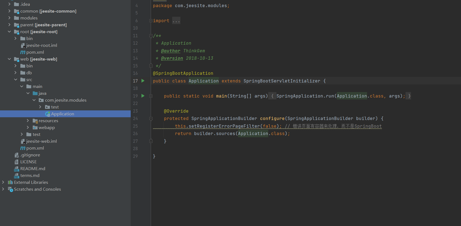Click the Maven icon of web pom.xml
The image size is (461, 226).
coord(23,148)
